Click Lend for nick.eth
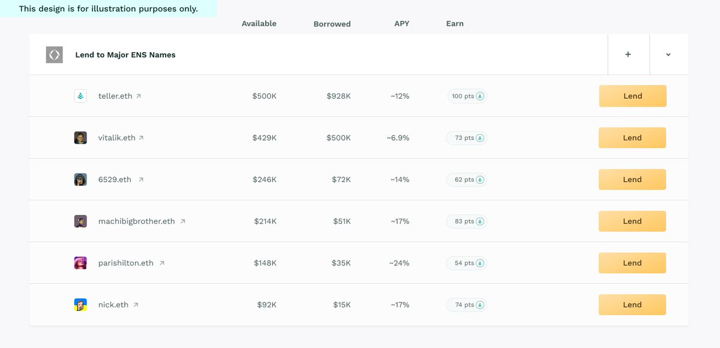This screenshot has height=348, width=720. pos(632,304)
